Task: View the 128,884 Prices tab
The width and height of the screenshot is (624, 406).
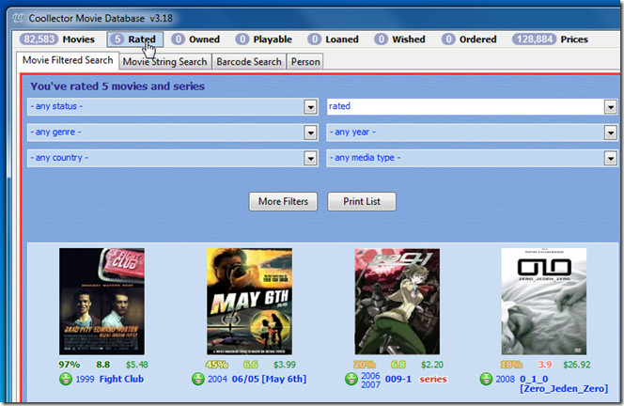Action: 551,39
